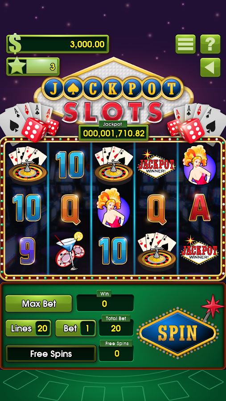Adjust the Bet amount of 1
226x401 pixels.
pos(76,328)
